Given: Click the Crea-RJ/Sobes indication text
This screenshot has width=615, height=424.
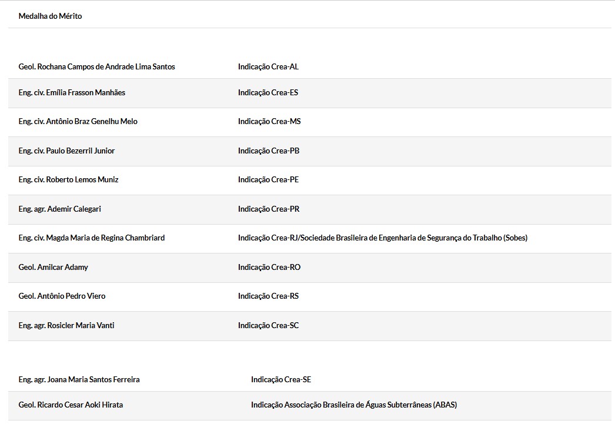Looking at the screenshot, I should pos(382,238).
